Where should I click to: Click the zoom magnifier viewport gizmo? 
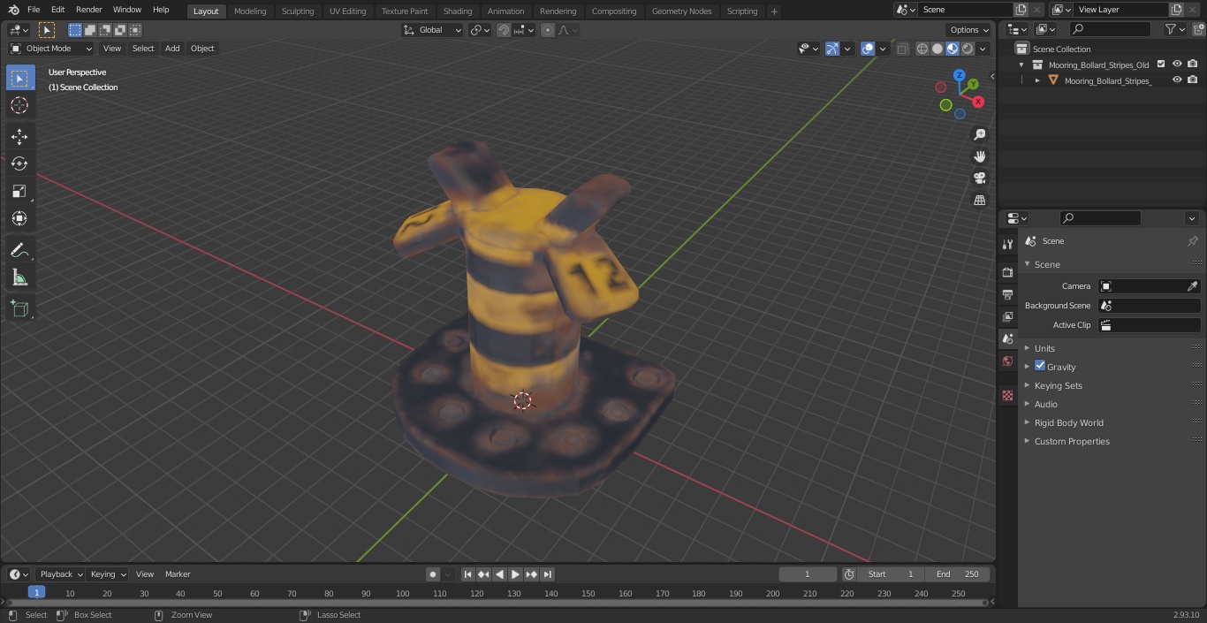click(x=979, y=134)
